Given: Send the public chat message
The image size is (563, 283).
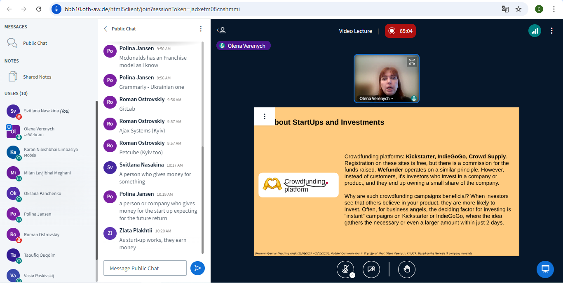Looking at the screenshot, I should [x=197, y=268].
